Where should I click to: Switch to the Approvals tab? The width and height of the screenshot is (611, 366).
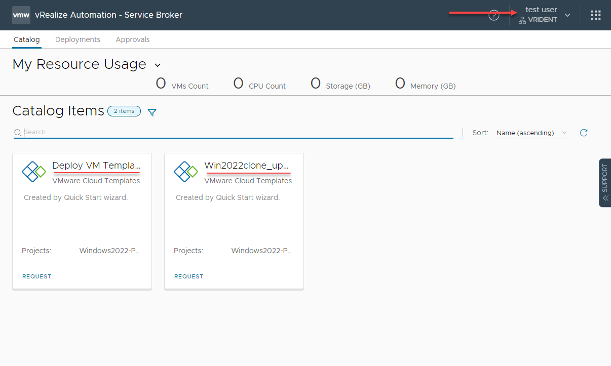pos(132,39)
